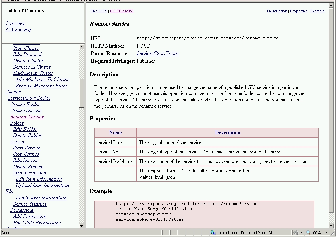Open API Security in table of contents

18,30
